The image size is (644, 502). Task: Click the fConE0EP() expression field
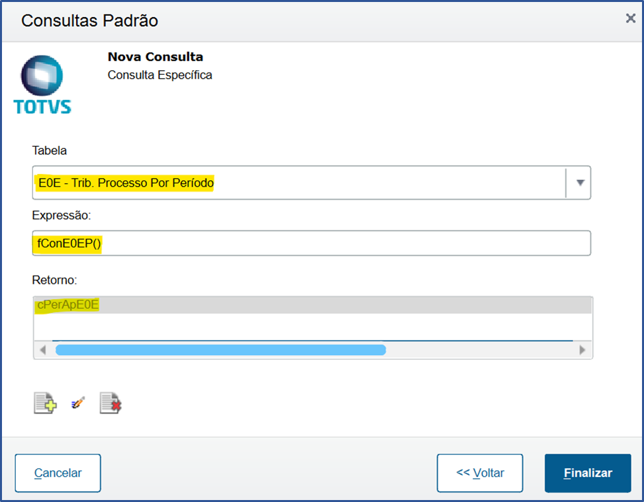tap(265, 243)
